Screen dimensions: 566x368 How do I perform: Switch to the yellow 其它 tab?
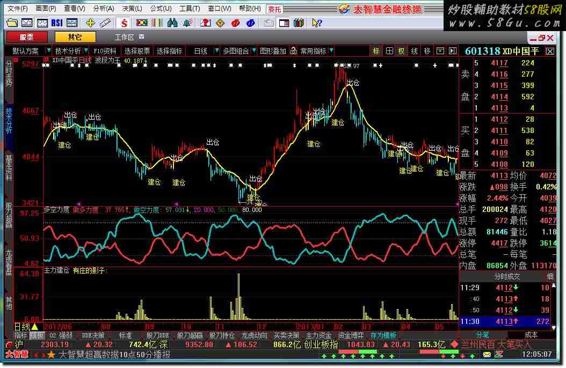pyautogui.click(x=75, y=37)
